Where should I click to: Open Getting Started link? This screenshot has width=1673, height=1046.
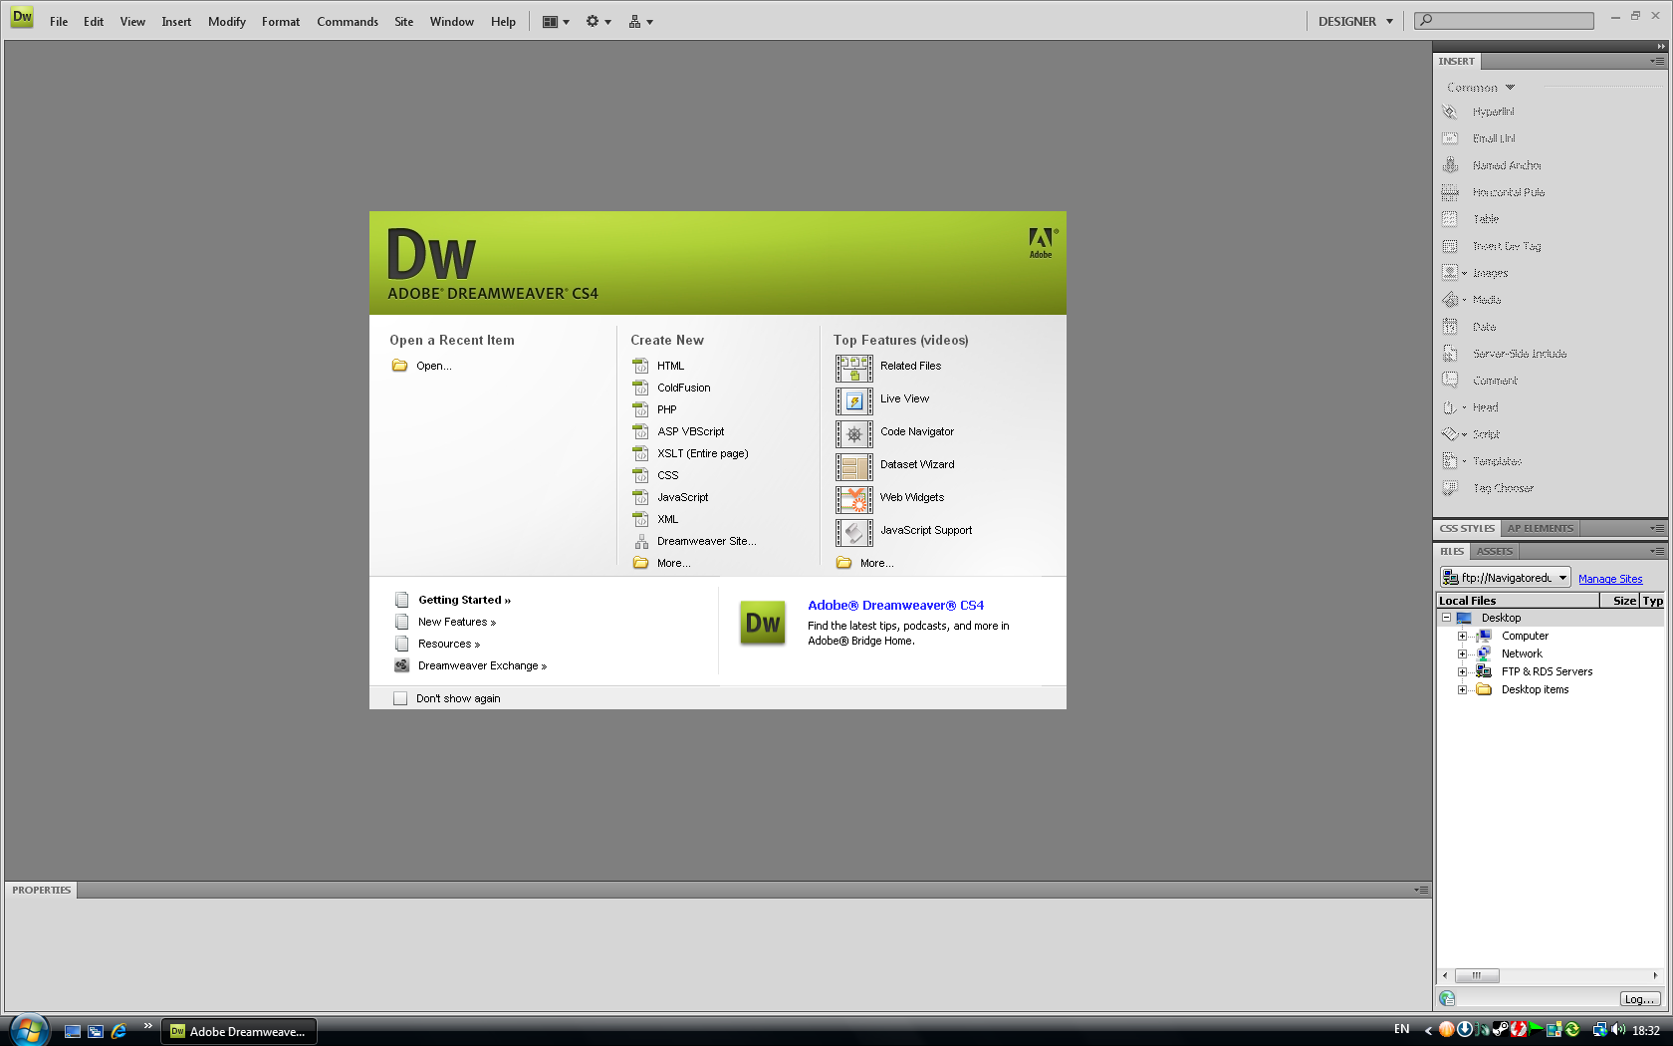464,600
